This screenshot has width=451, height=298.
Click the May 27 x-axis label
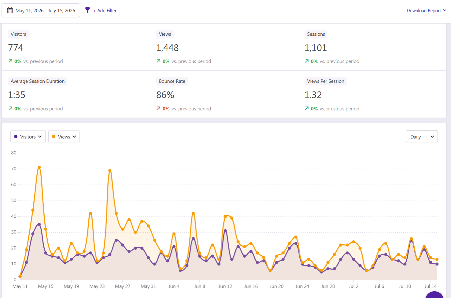point(123,286)
